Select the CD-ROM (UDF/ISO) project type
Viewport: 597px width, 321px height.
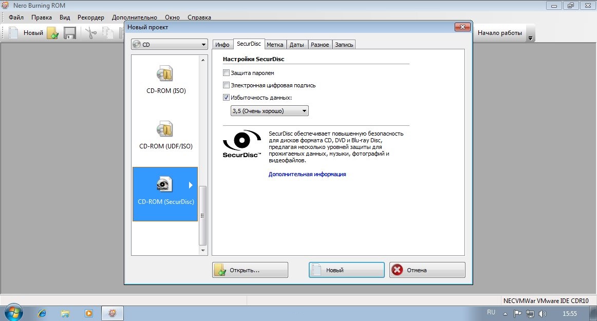pos(165,136)
